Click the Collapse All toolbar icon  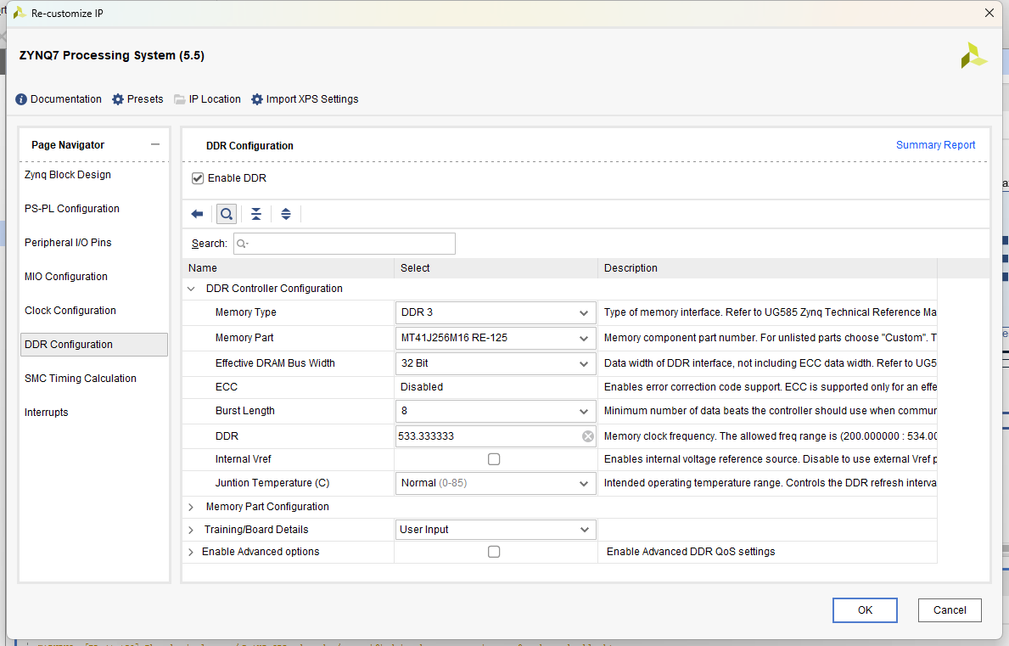pos(256,214)
